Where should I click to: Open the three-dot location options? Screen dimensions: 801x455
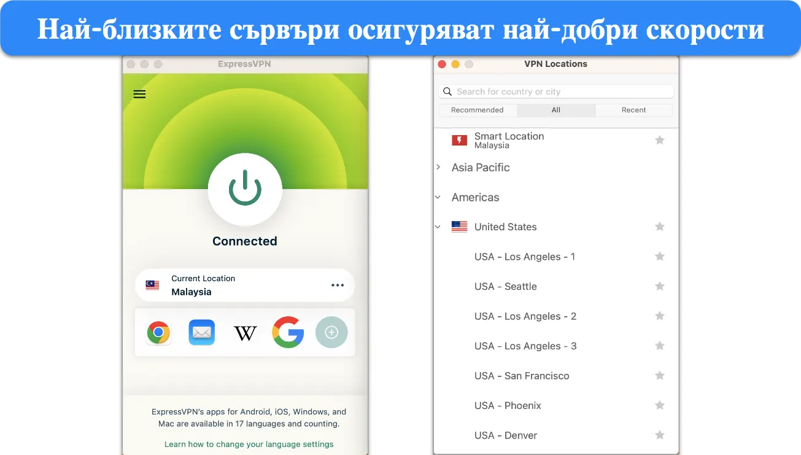tap(338, 285)
